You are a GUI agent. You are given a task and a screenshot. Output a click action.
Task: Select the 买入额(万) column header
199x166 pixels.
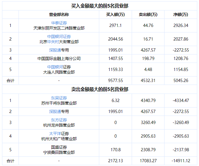[x=115, y=14]
